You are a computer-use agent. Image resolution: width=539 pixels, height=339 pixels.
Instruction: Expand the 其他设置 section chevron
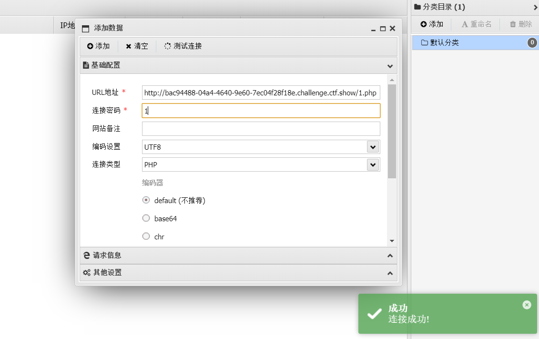coord(390,273)
